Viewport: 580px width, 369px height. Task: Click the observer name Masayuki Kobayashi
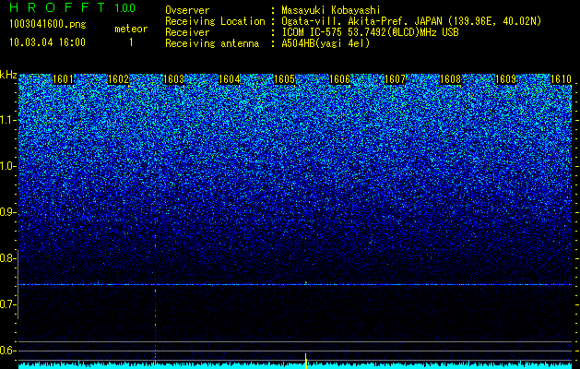(331, 10)
